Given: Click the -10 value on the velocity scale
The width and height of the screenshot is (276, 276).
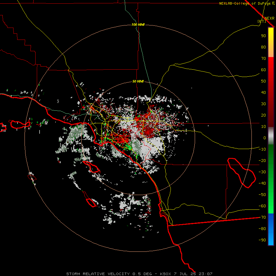Looking at the screenshot, I should tap(262, 149).
